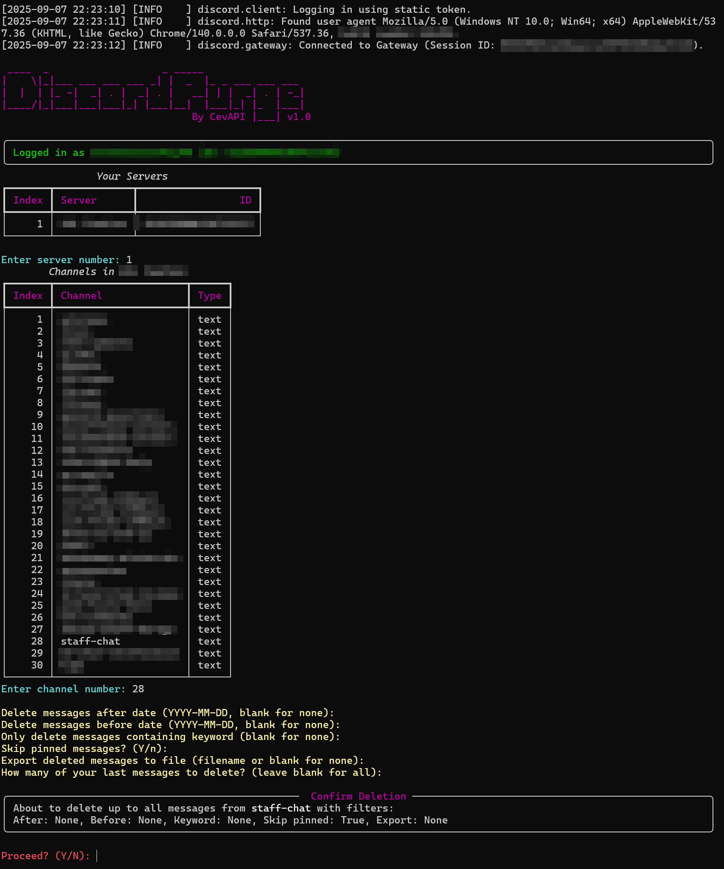Click the 'Server' column header
The image size is (724, 869).
click(x=79, y=200)
